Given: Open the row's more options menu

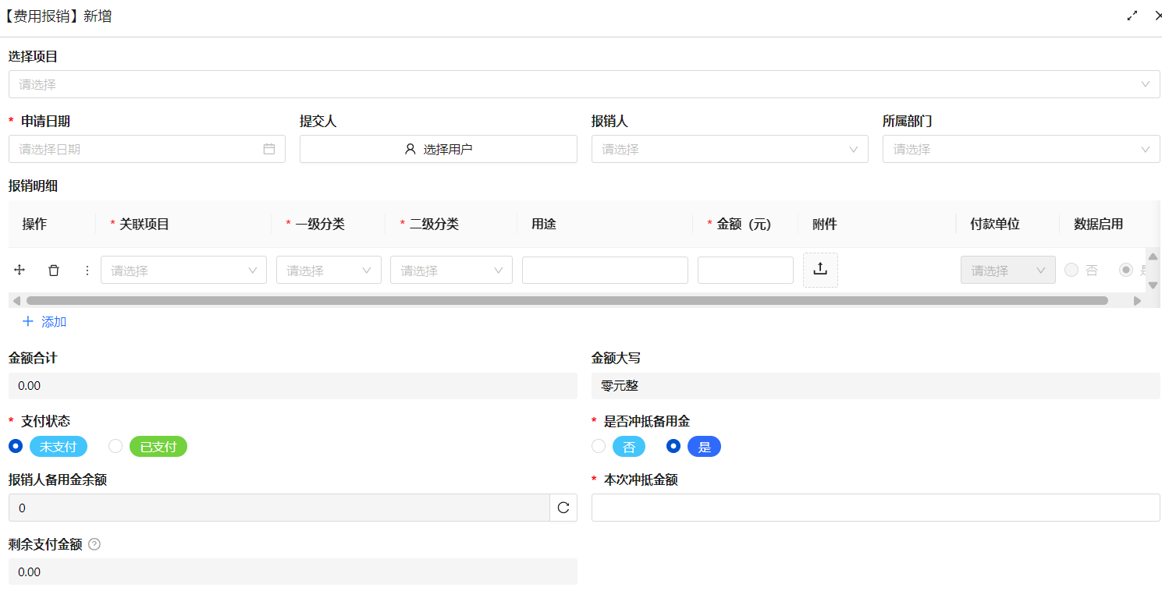Looking at the screenshot, I should click(x=87, y=270).
